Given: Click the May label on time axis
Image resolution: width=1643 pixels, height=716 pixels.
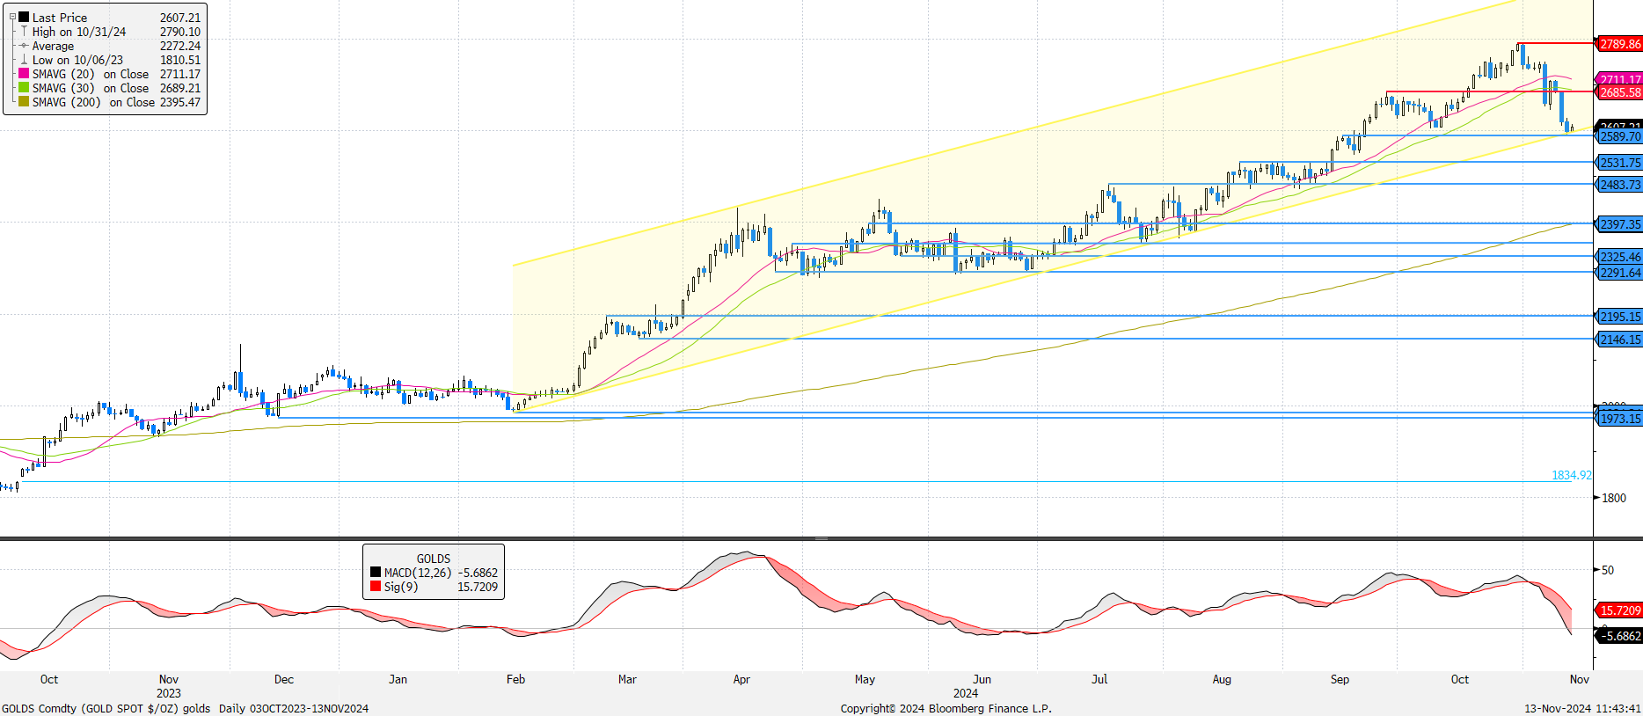Looking at the screenshot, I should (x=865, y=679).
